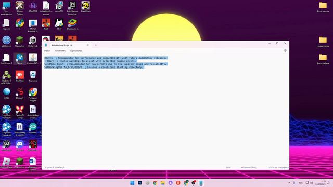Click the SetWorkingDir line in the script
The height and width of the screenshot is (187, 333).
(94, 67)
